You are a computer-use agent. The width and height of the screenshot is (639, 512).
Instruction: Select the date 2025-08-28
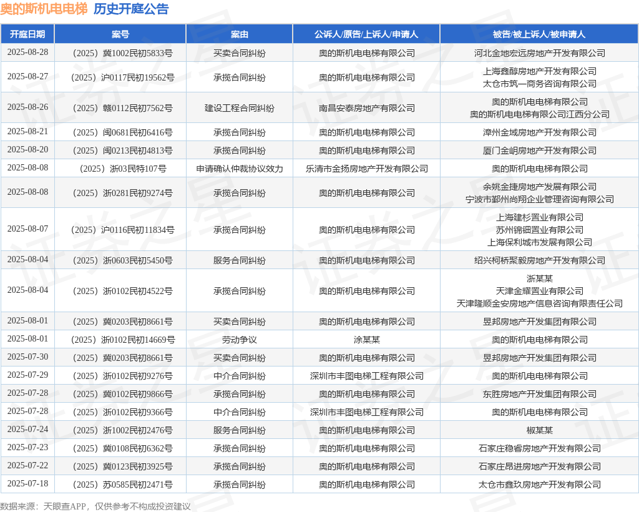[x=27, y=52]
